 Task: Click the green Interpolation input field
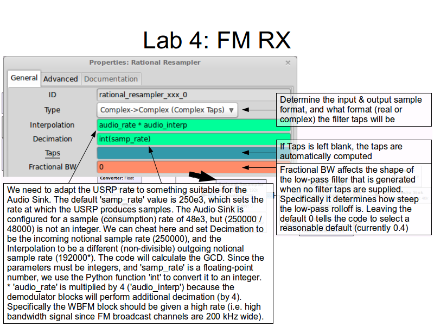coord(184,125)
